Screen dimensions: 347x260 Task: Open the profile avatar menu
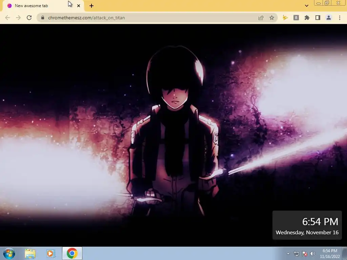point(329,18)
